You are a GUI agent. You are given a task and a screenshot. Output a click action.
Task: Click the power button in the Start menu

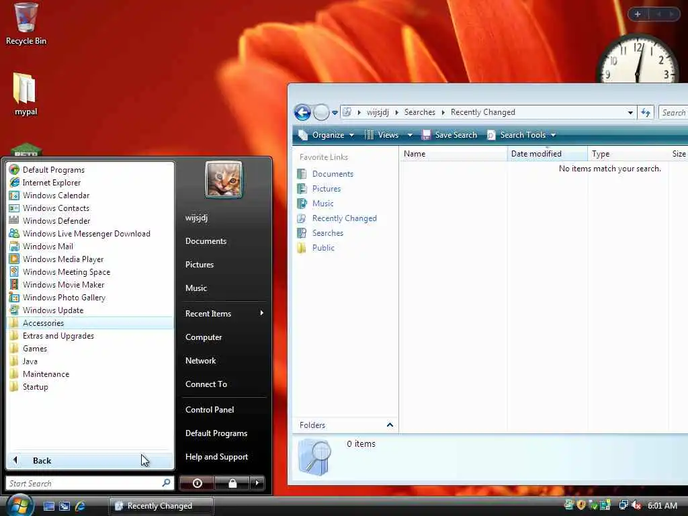click(197, 483)
